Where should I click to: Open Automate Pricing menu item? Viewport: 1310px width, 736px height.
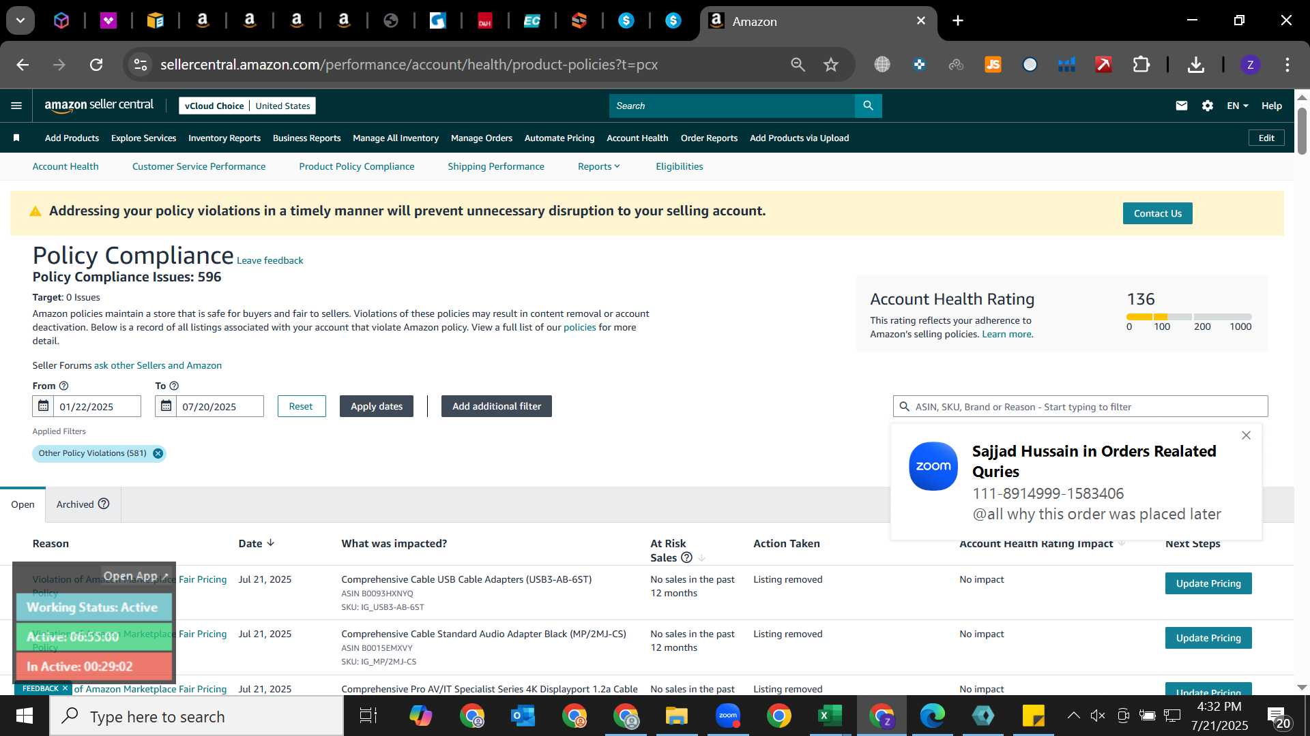pos(559,138)
